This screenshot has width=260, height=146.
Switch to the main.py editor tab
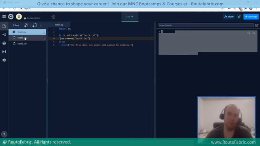coord(59,25)
